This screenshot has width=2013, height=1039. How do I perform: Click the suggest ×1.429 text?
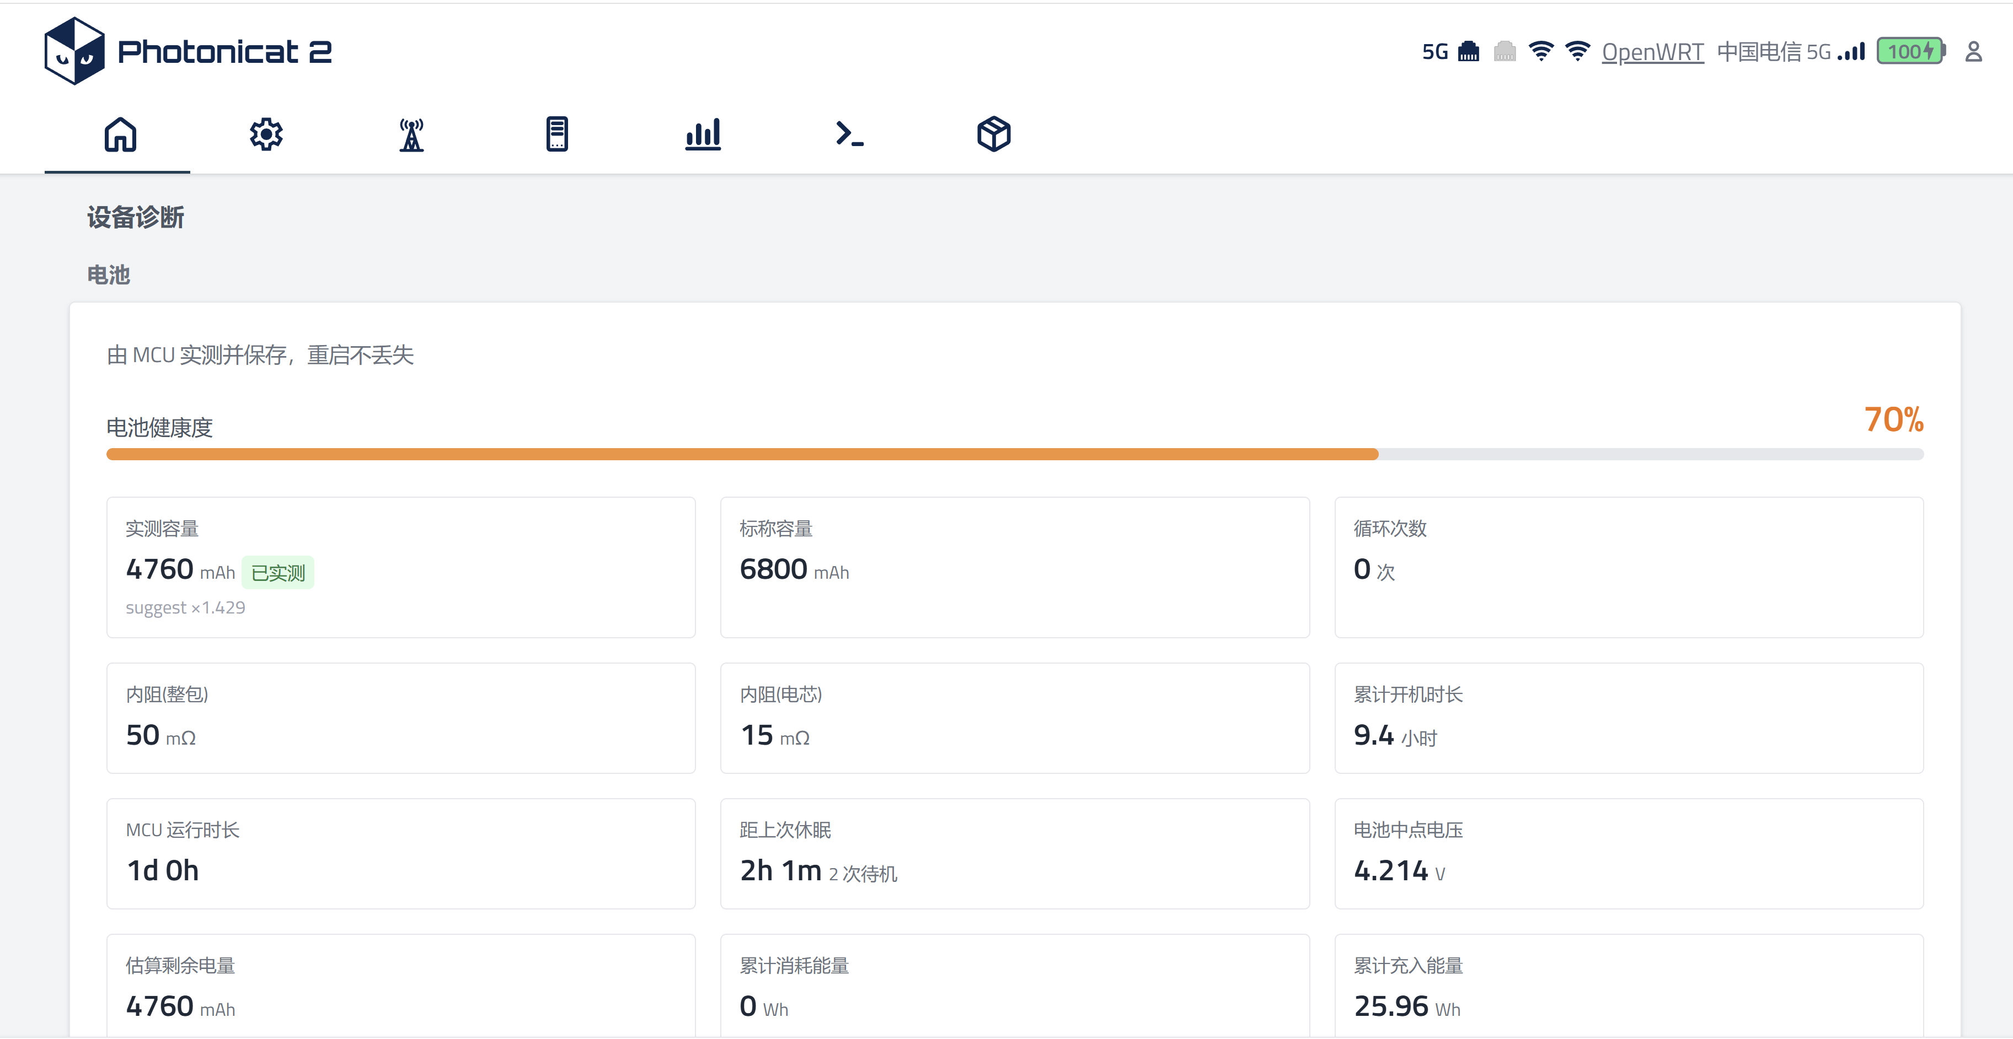[185, 607]
